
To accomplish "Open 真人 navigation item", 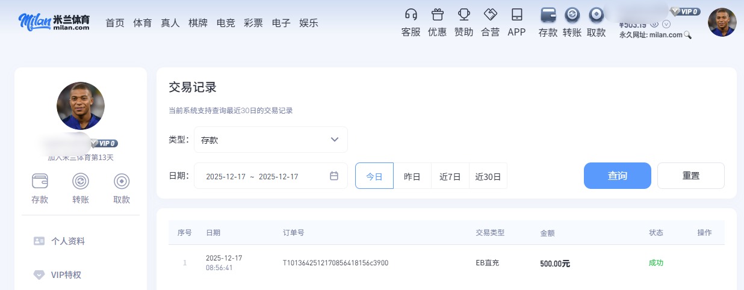I will pyautogui.click(x=170, y=23).
